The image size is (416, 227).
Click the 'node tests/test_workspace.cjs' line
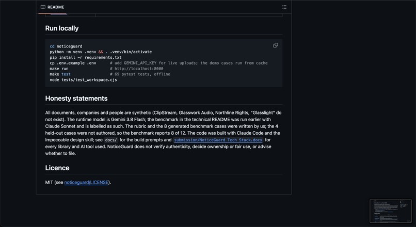[83, 80]
